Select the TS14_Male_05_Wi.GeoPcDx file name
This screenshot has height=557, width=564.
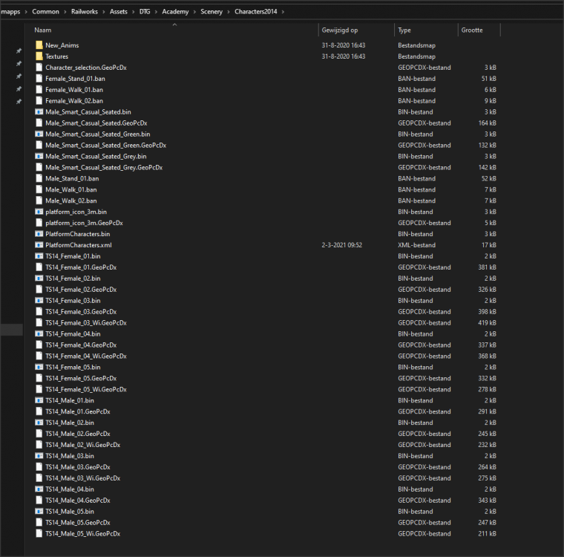[x=82, y=534]
